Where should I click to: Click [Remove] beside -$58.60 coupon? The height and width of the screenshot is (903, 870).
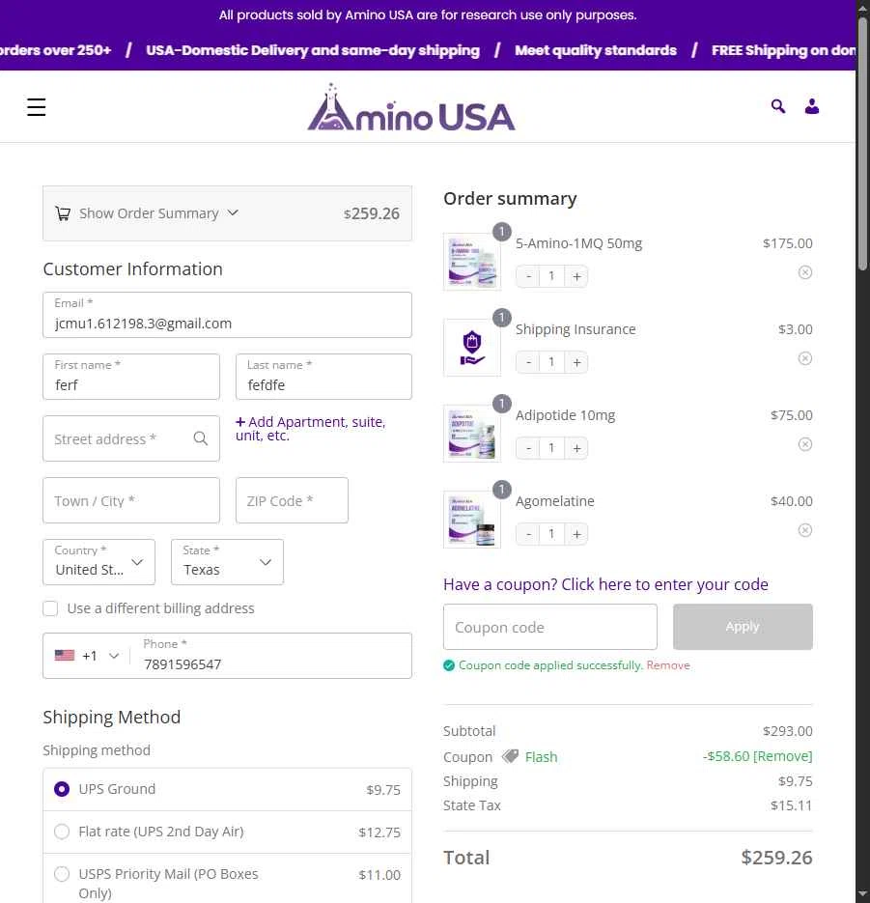(x=782, y=756)
